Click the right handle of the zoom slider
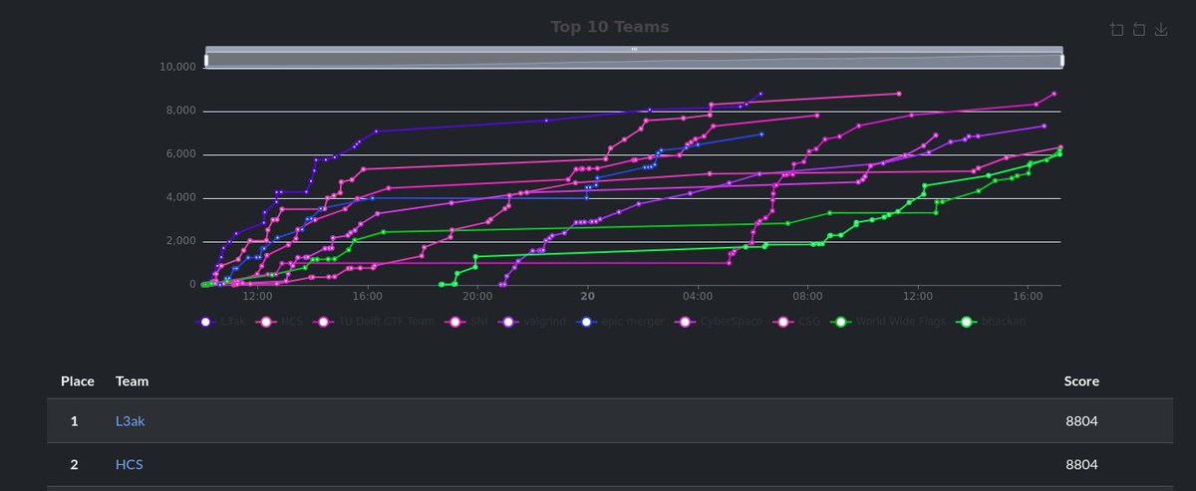 tap(1061, 60)
